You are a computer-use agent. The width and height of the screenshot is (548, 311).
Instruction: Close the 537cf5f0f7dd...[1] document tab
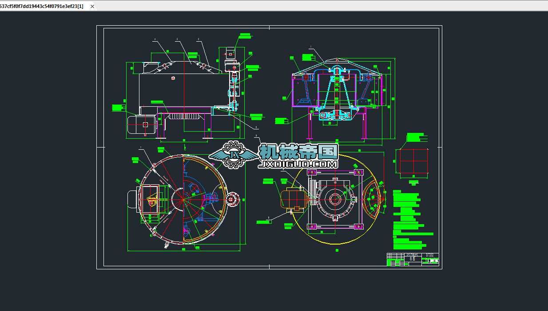pyautogui.click(x=92, y=6)
